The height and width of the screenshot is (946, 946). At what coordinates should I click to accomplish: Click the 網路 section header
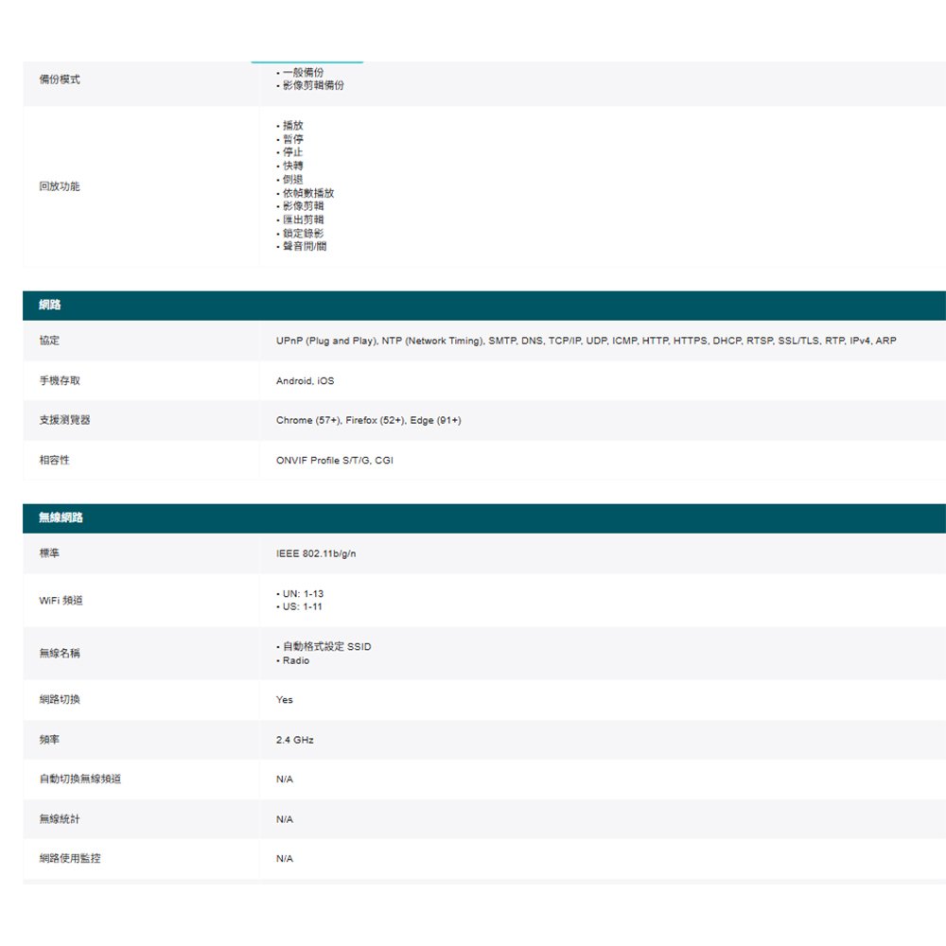[x=52, y=306]
